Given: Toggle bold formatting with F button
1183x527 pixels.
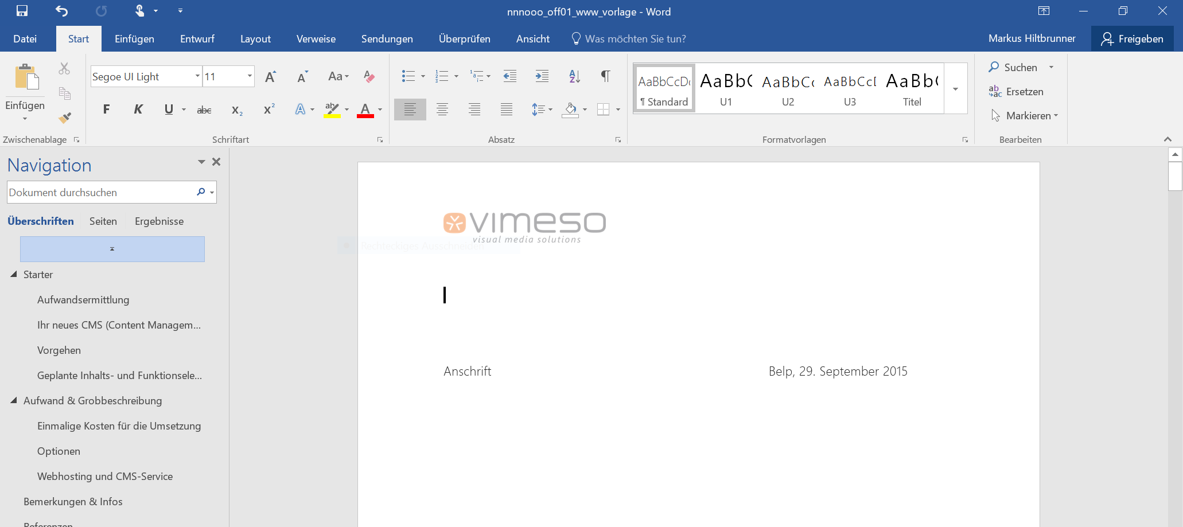Looking at the screenshot, I should pos(106,110).
